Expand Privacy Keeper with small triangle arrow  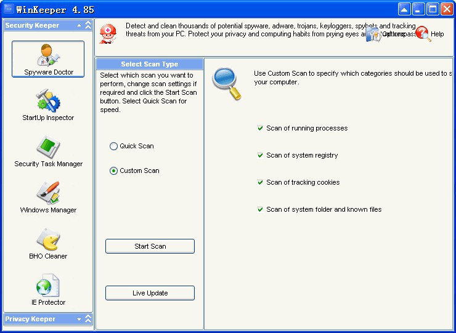pos(79,319)
